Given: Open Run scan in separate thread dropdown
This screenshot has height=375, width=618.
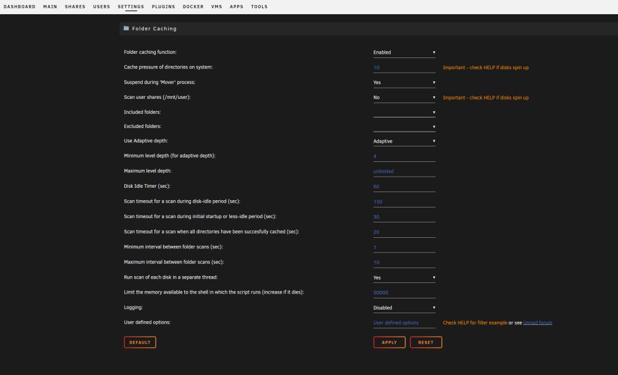Looking at the screenshot, I should (404, 278).
